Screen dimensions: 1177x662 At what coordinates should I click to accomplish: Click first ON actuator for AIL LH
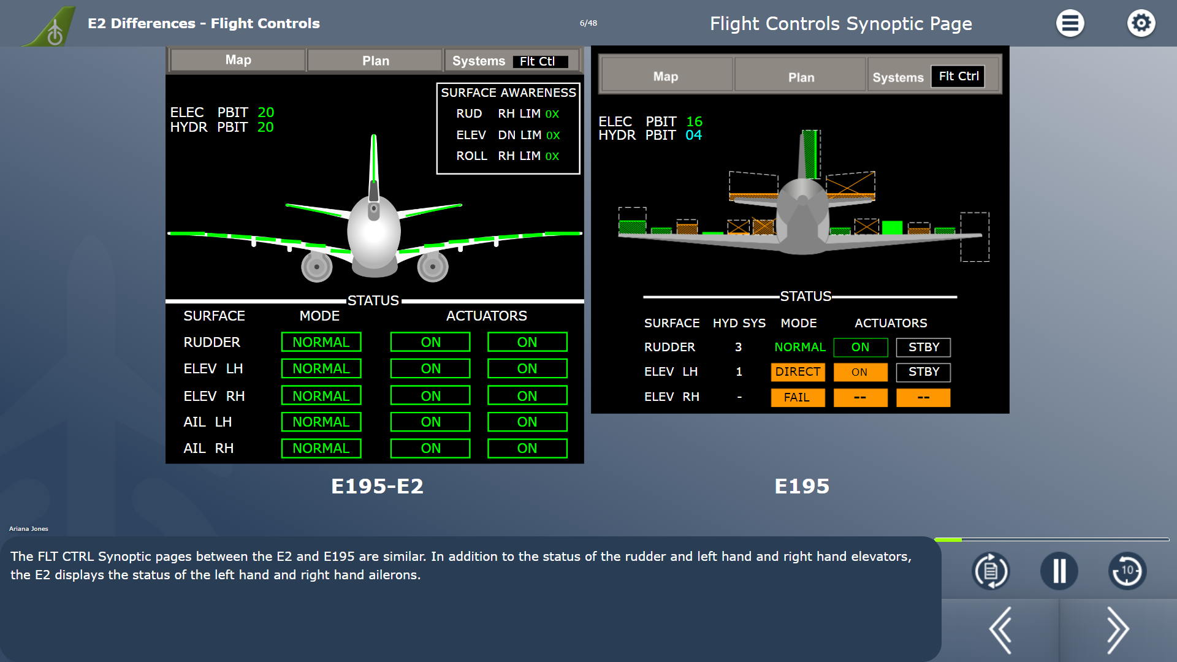pos(430,422)
